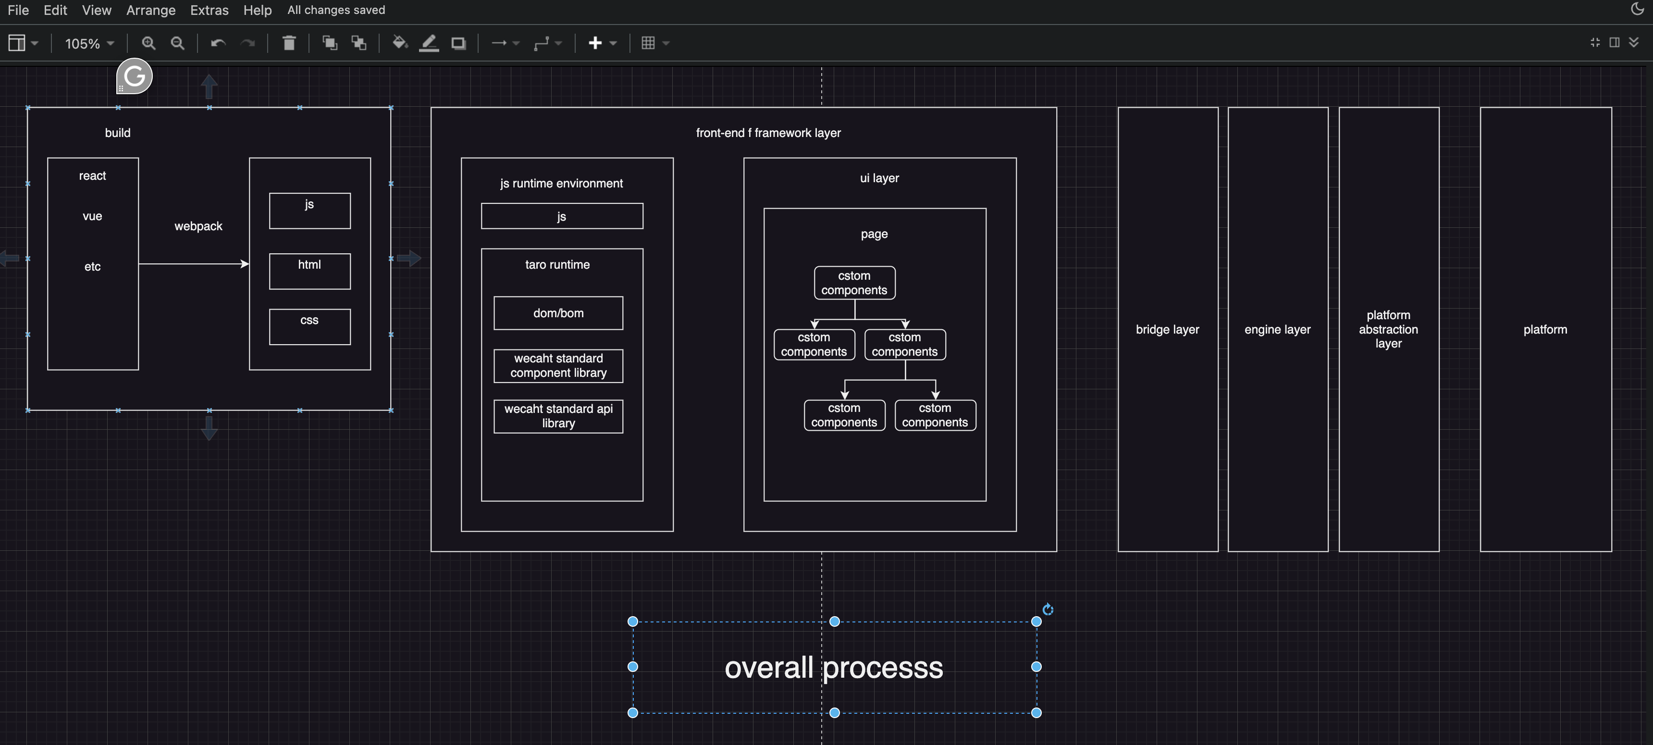This screenshot has width=1653, height=745.
Task: Toggle the format panel icon
Action: [x=1615, y=42]
